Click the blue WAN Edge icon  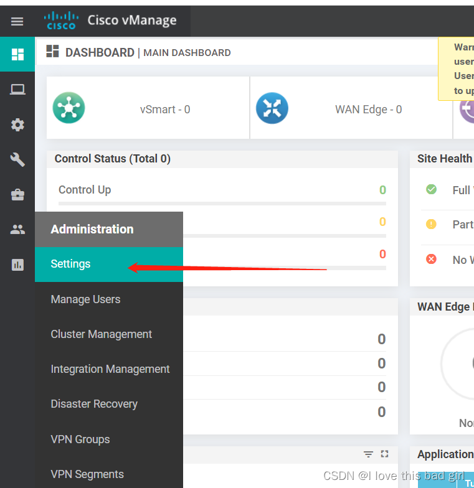click(272, 108)
